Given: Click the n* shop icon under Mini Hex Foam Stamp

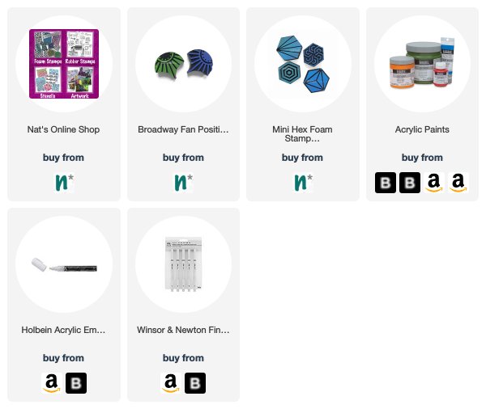Looking at the screenshot, I should (303, 183).
